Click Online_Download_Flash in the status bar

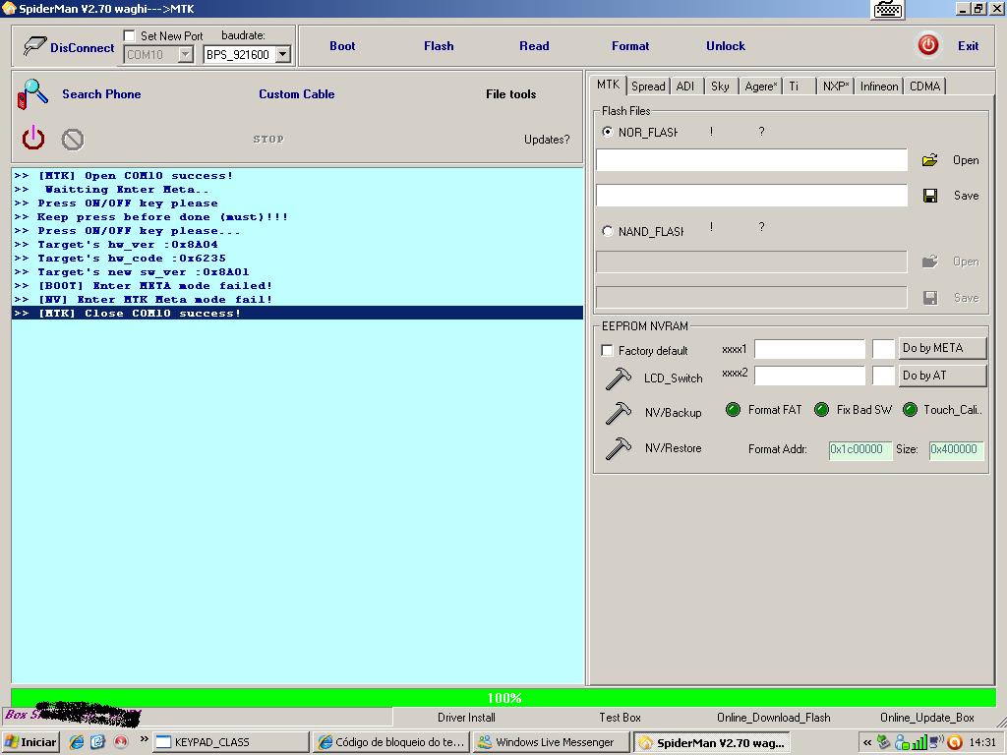(x=773, y=717)
